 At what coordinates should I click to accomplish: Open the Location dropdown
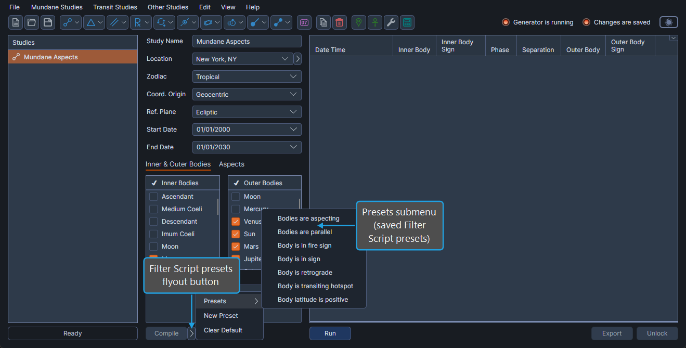coord(242,59)
